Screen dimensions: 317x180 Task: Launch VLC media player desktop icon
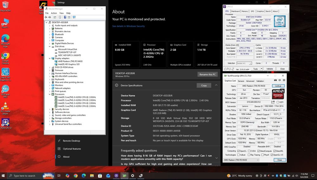point(5,108)
